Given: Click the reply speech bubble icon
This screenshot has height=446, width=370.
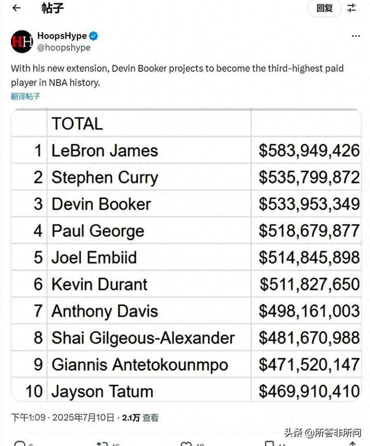Looking at the screenshot, I should coord(20,444).
